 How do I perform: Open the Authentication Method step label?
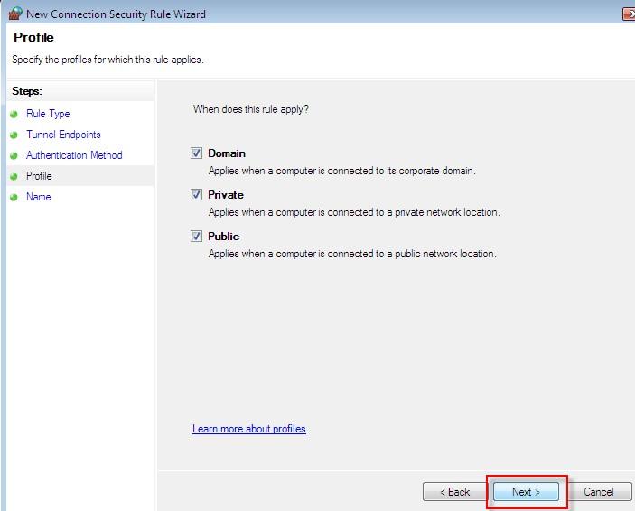(x=74, y=155)
